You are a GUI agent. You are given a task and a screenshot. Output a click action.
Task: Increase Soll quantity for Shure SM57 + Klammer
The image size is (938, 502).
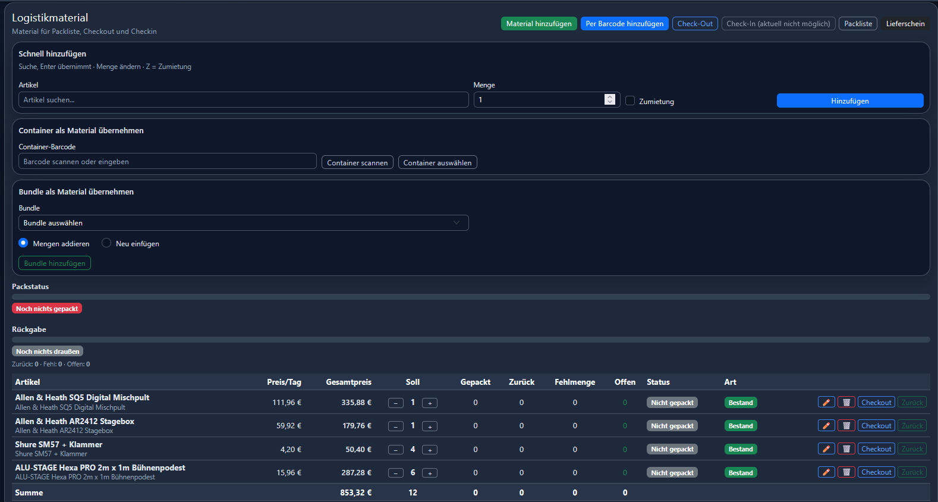(x=430, y=450)
